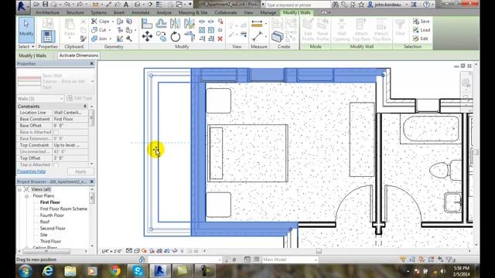
Task: Open the Properties help link
Action: [x=31, y=171]
